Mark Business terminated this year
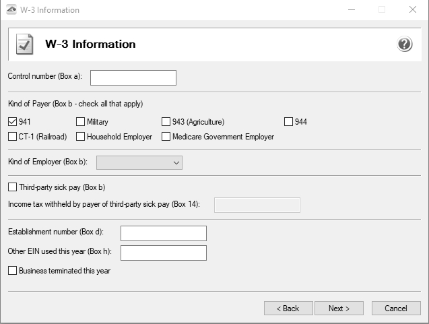The width and height of the screenshot is (429, 324). [x=12, y=270]
